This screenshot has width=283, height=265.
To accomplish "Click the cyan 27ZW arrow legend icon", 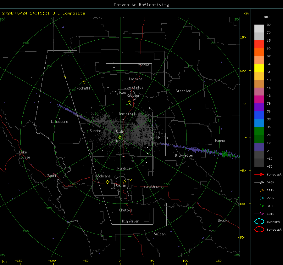I will [259, 198].
